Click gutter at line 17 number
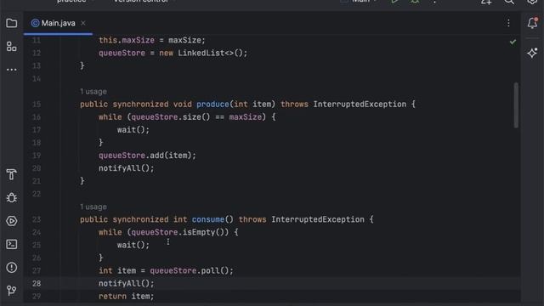Viewport: 544px width, 306px height. [37, 130]
